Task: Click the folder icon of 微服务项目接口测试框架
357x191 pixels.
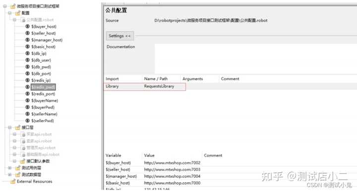Action: (13, 6)
